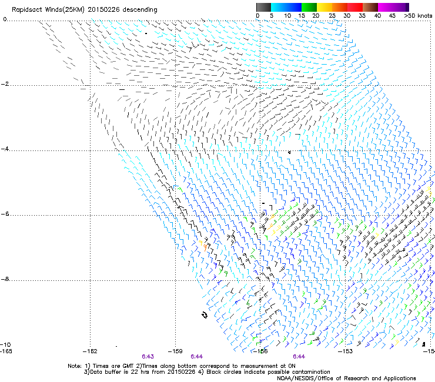Click the red 30-35 knots legend segment

pyautogui.click(x=355, y=7)
